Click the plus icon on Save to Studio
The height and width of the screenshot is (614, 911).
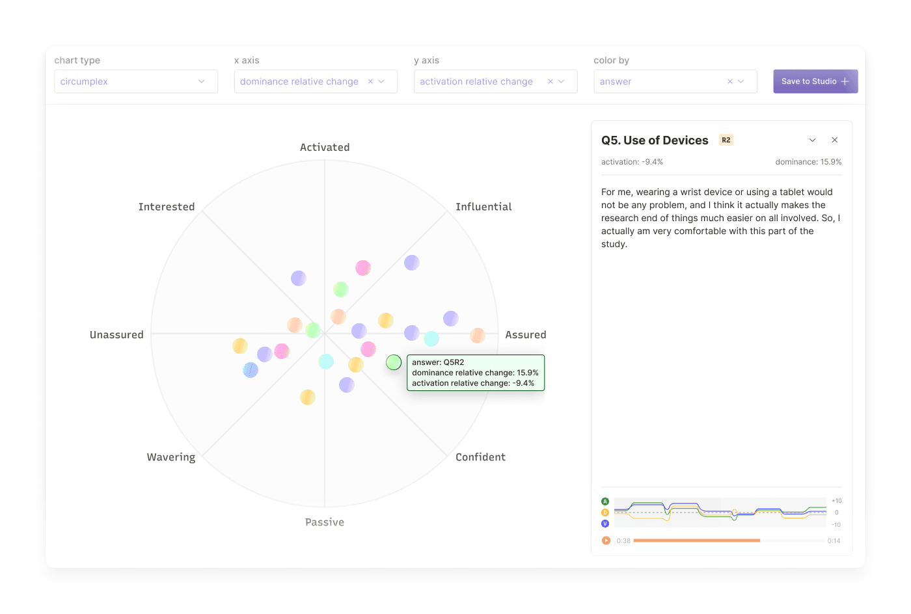[844, 81]
